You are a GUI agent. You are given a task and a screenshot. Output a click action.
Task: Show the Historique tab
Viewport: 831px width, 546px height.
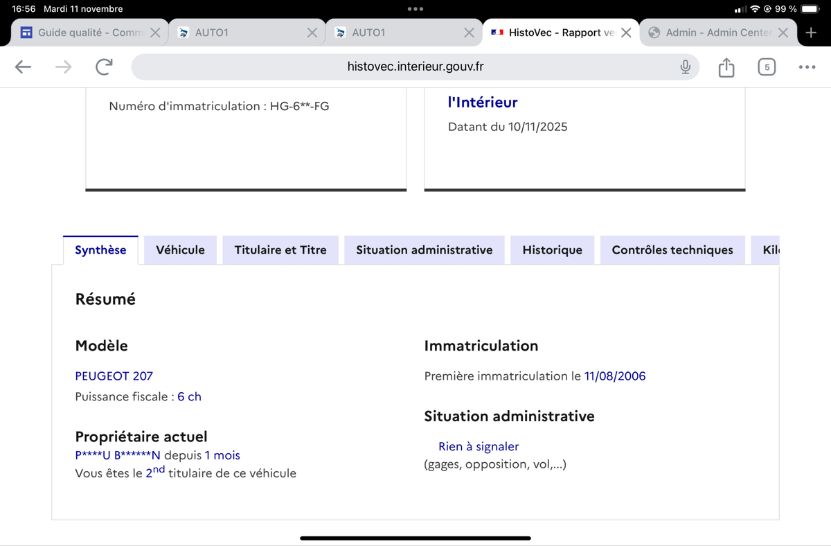click(x=552, y=250)
